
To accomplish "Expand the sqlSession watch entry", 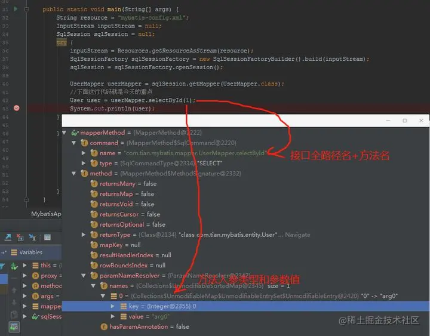I will [x=24, y=316].
